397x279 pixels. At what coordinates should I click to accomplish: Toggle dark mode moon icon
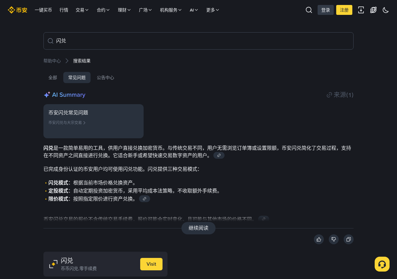click(x=386, y=10)
